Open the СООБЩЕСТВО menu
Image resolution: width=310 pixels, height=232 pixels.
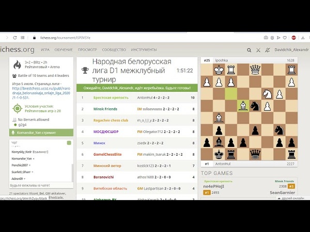[114, 49]
